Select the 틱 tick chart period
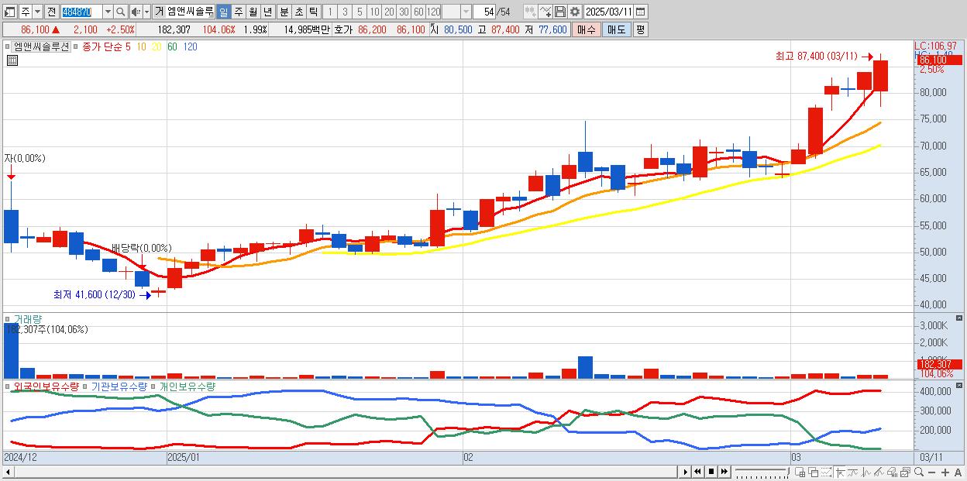This screenshot has height=481, width=967. pos(313,12)
